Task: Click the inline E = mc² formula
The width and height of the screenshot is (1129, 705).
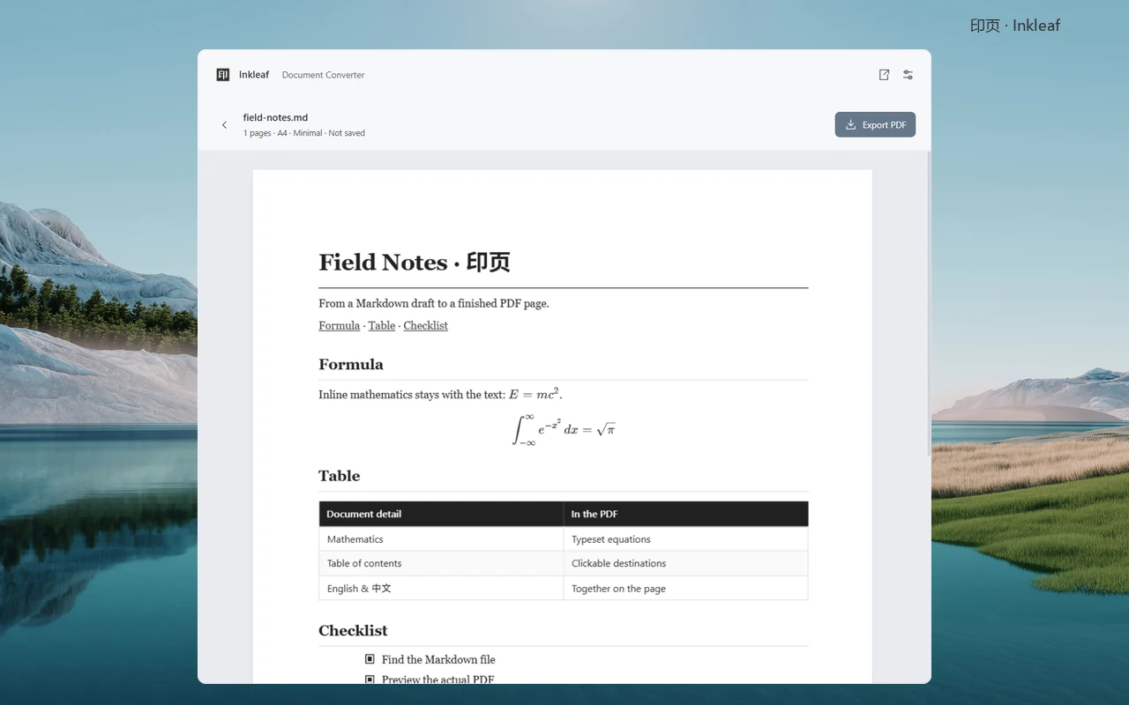Action: click(x=535, y=394)
